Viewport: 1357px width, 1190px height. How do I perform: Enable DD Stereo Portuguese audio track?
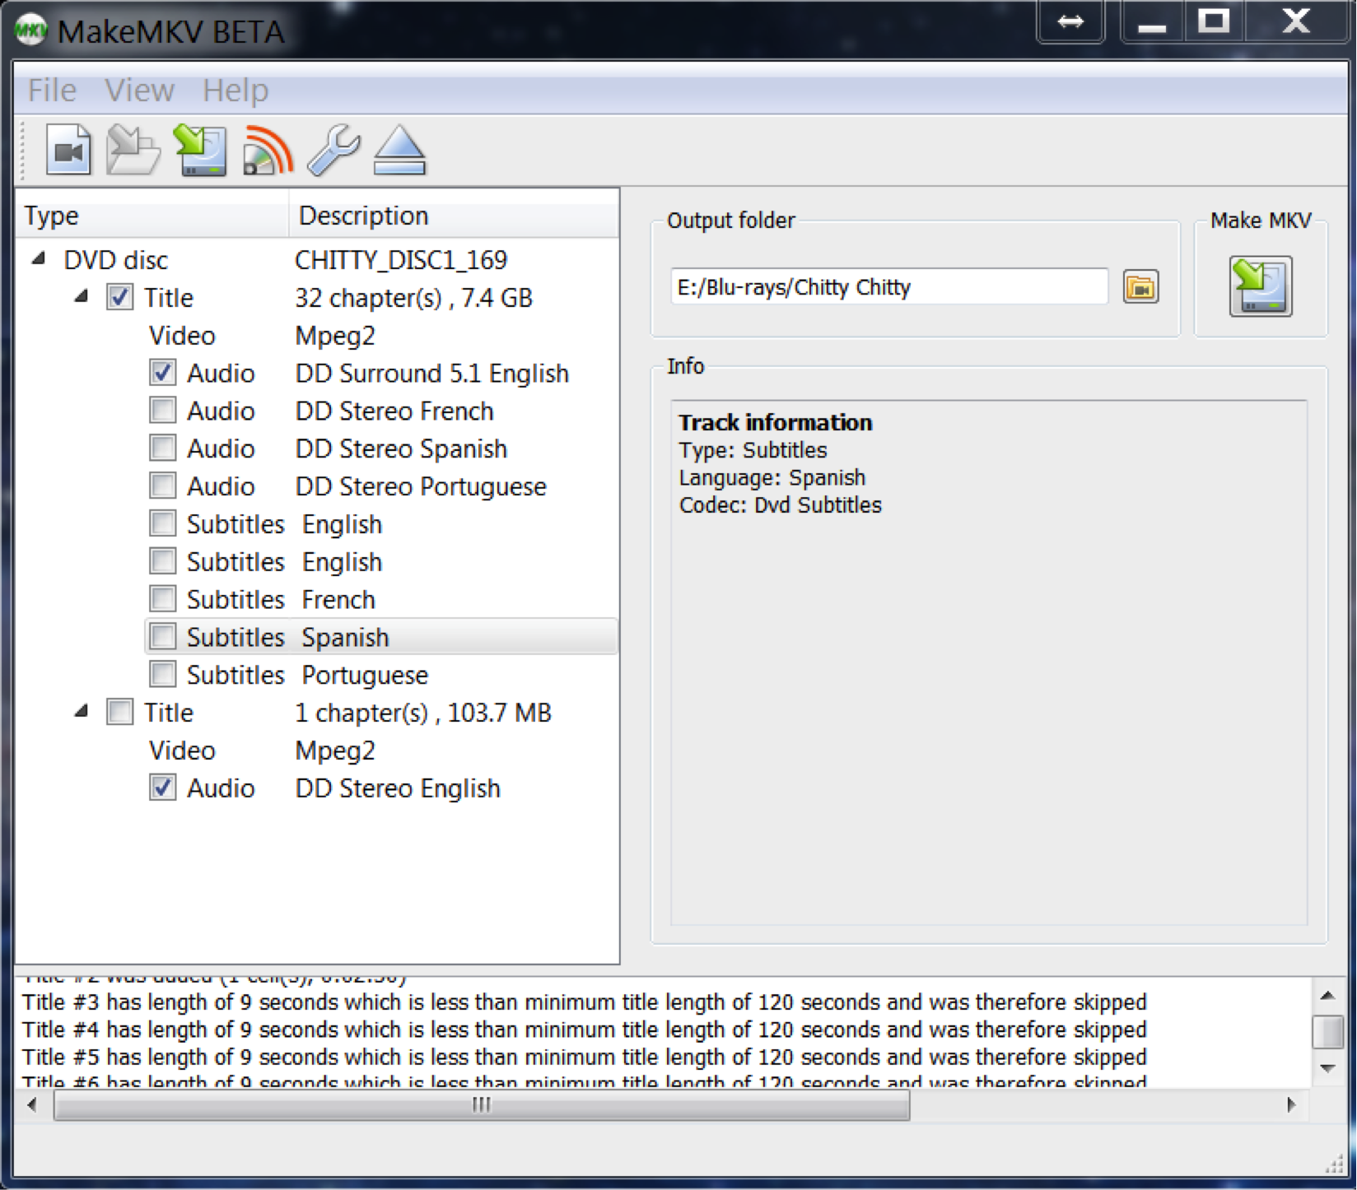click(x=162, y=486)
